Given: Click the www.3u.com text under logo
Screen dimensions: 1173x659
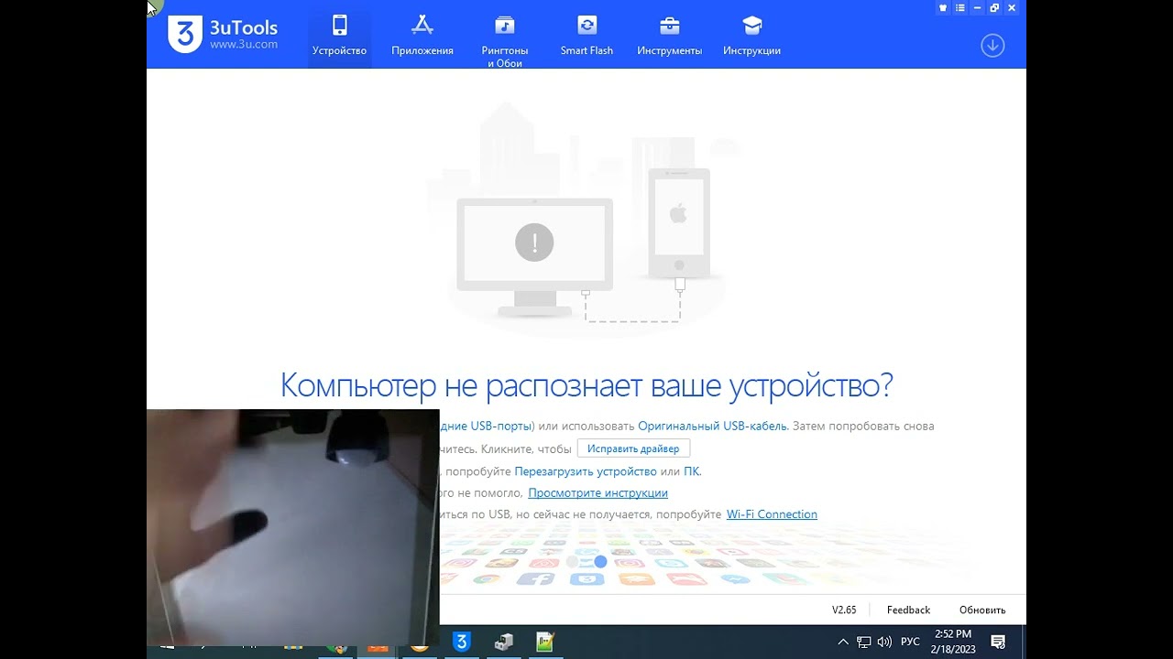Looking at the screenshot, I should [x=244, y=44].
